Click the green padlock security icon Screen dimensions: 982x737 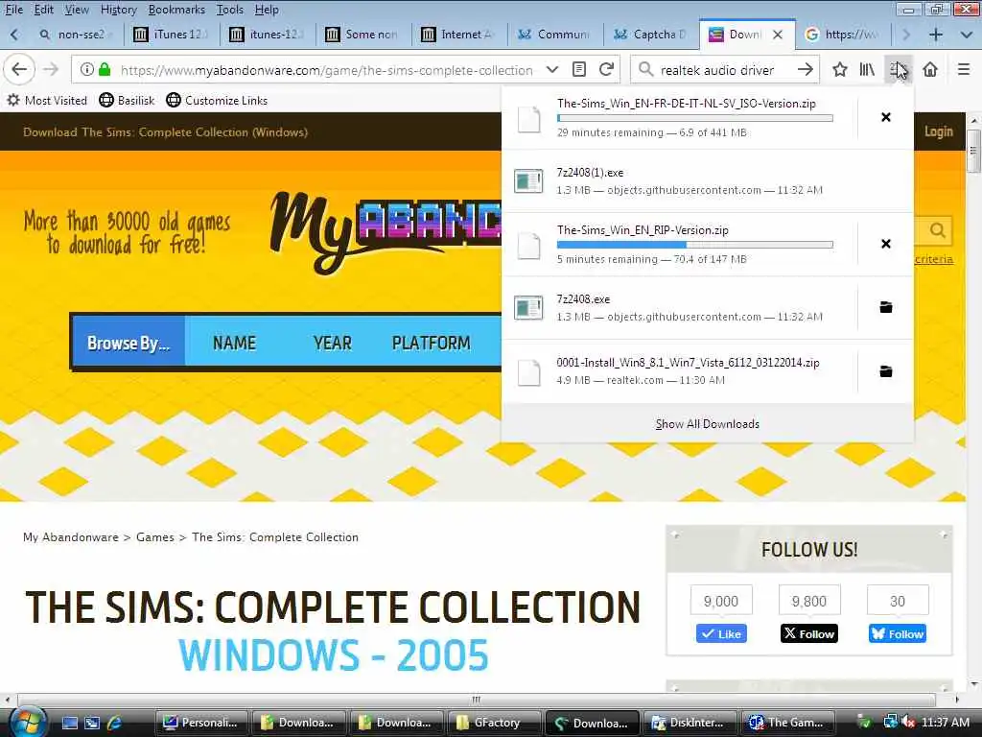point(105,69)
